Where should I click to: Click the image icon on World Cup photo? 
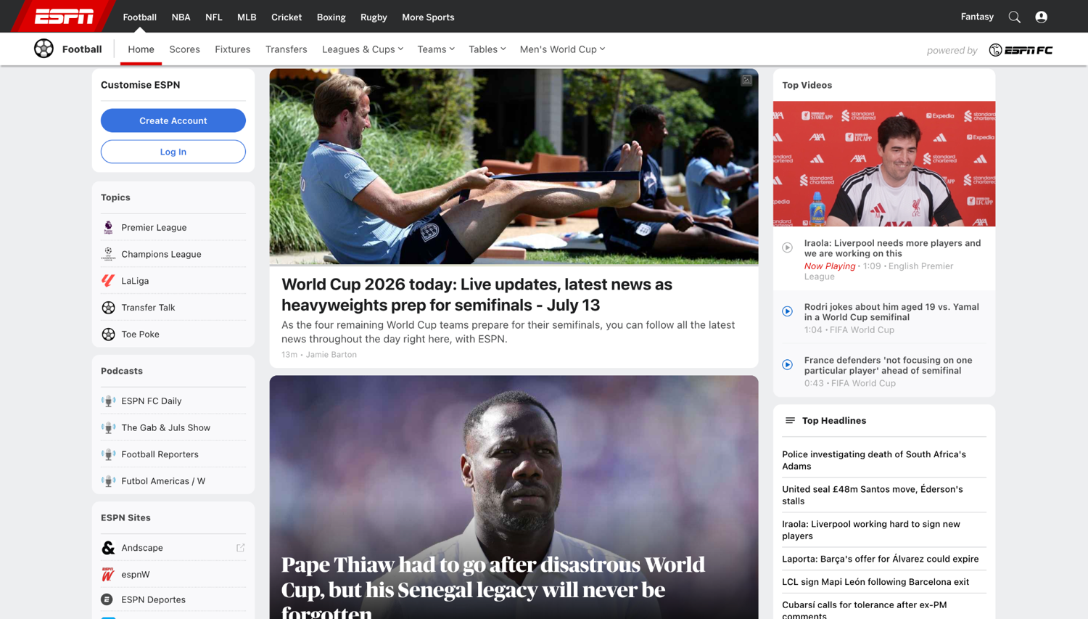click(x=746, y=81)
